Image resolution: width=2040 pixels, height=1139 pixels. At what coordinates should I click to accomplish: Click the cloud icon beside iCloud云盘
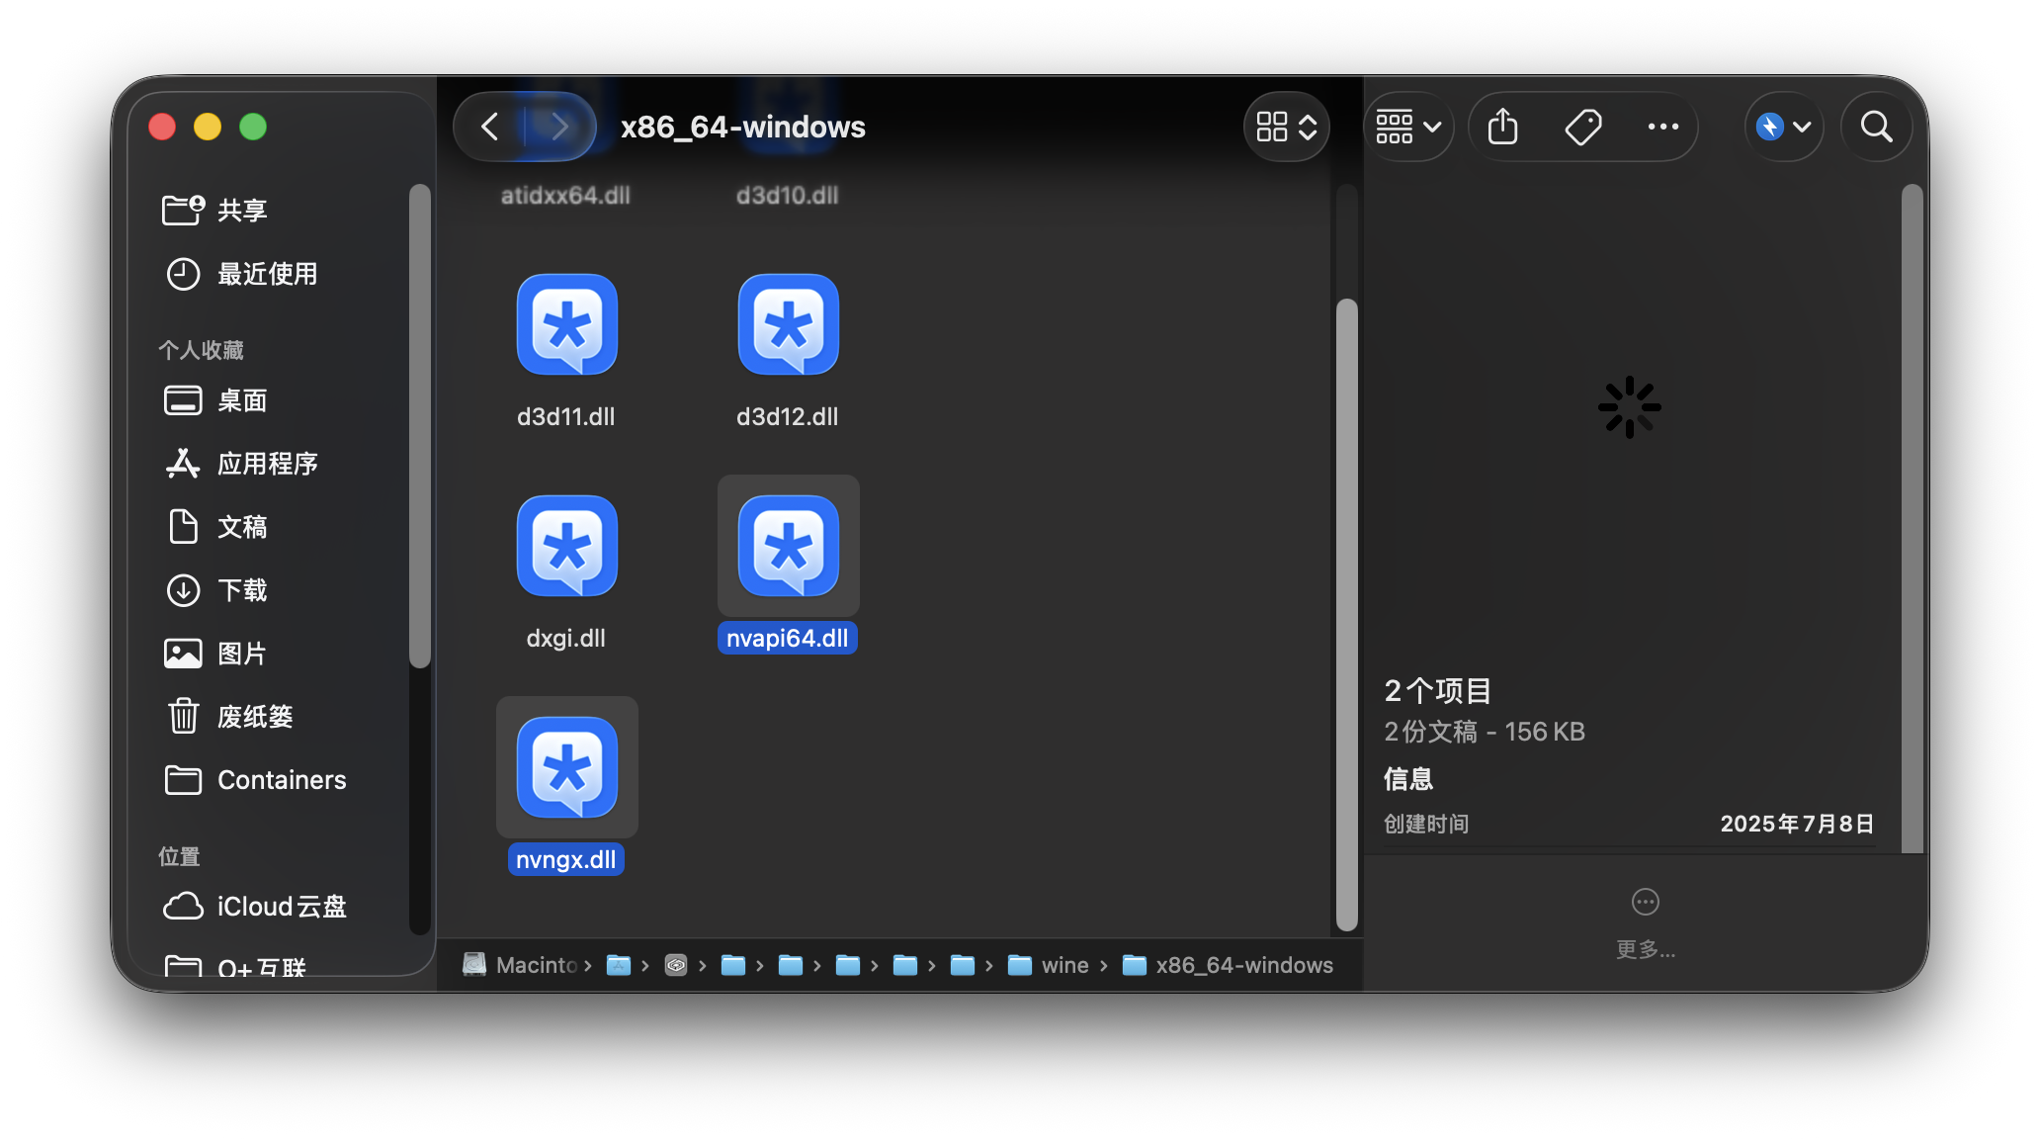point(183,906)
